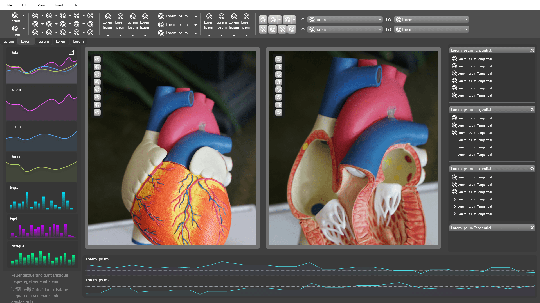
Task: Click the bottom icon in left image toolbar
Action: coord(97,113)
